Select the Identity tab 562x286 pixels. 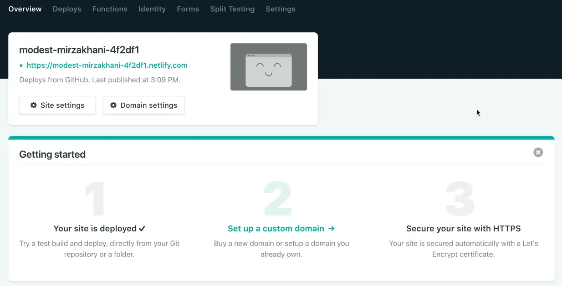tap(152, 9)
